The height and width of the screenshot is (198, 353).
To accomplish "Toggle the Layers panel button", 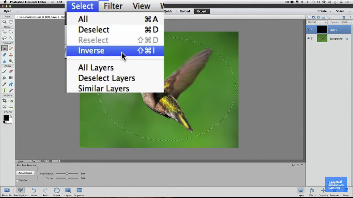I will tap(301, 192).
